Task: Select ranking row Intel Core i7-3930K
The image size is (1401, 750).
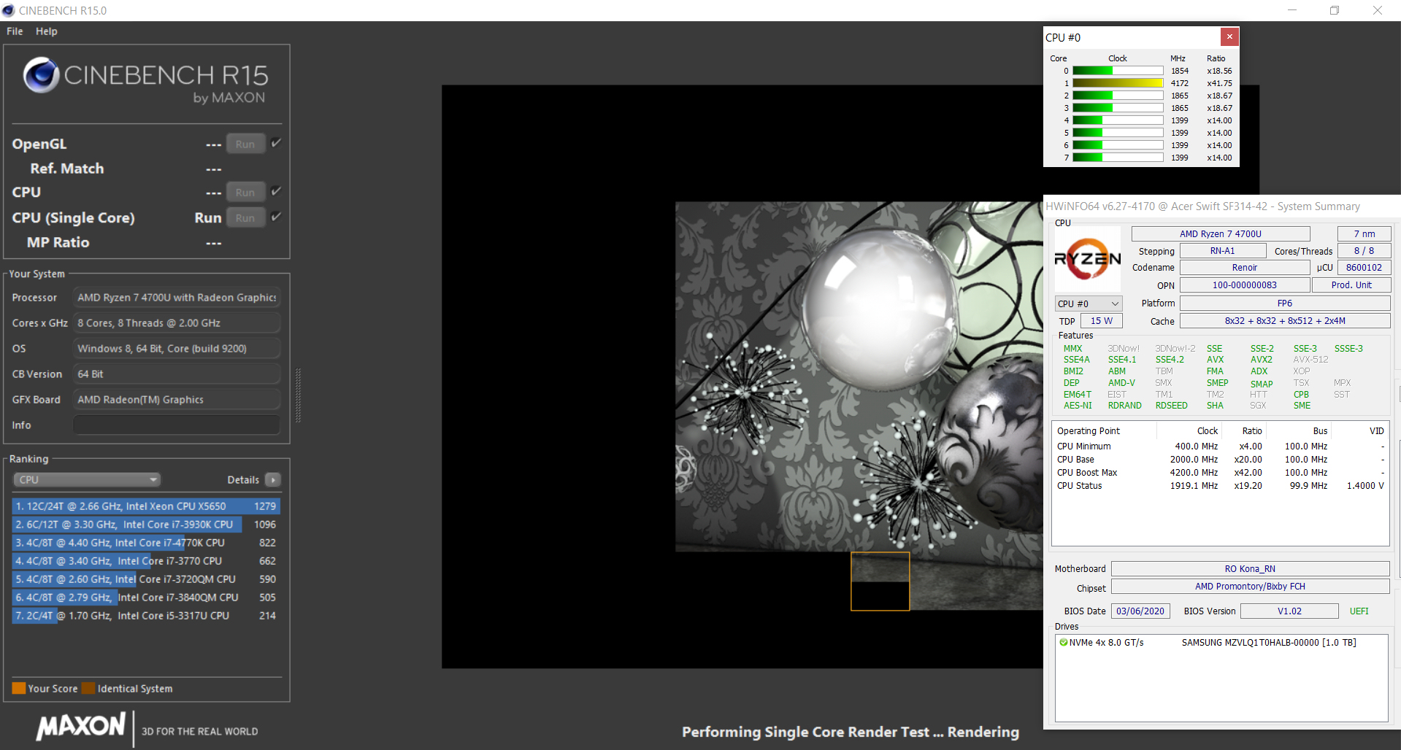Action: point(146,524)
